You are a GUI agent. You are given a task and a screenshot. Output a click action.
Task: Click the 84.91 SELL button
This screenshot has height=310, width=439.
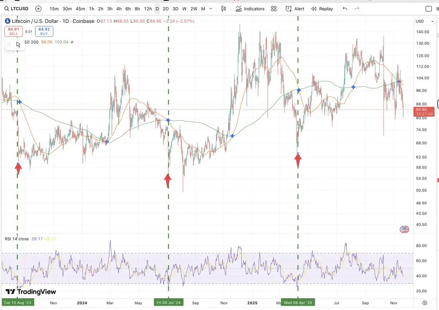pyautogui.click(x=13, y=31)
